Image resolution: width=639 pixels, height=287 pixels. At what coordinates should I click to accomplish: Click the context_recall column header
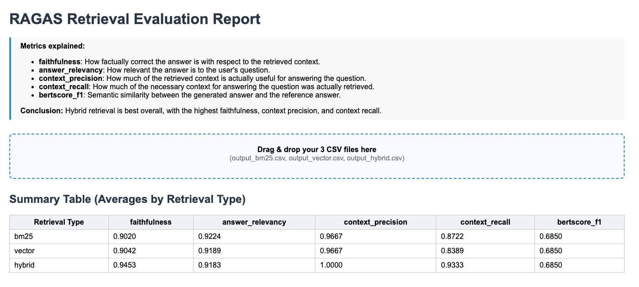(485, 222)
